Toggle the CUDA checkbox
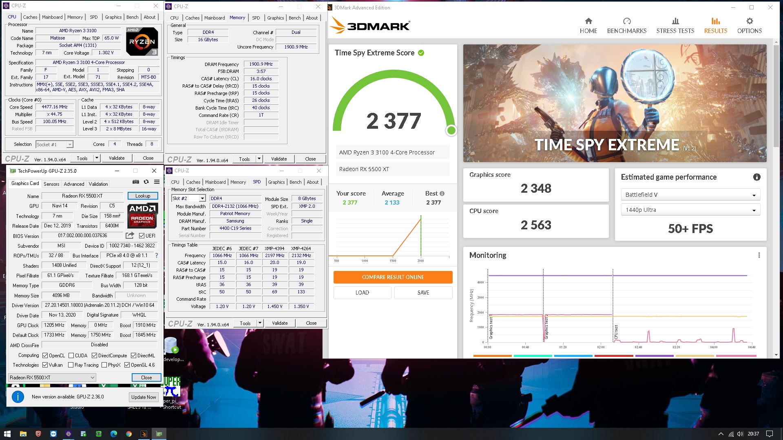 point(71,356)
